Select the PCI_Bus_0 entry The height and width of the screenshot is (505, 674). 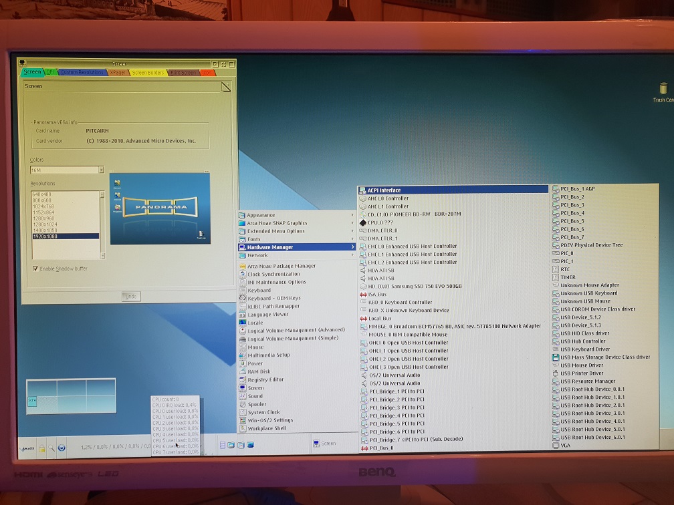click(x=453, y=448)
